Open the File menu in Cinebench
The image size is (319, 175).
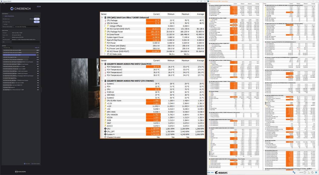click(2, 4)
